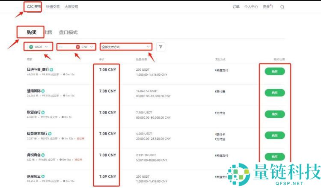Click verified badge next to 信誉资本商行

click(x=50, y=134)
